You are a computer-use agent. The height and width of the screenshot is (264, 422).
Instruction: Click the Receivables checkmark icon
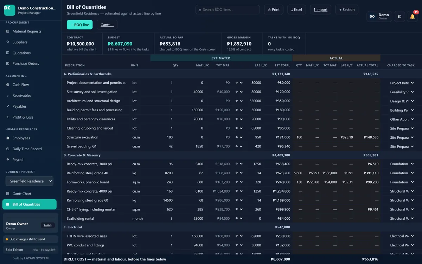click(x=8, y=95)
